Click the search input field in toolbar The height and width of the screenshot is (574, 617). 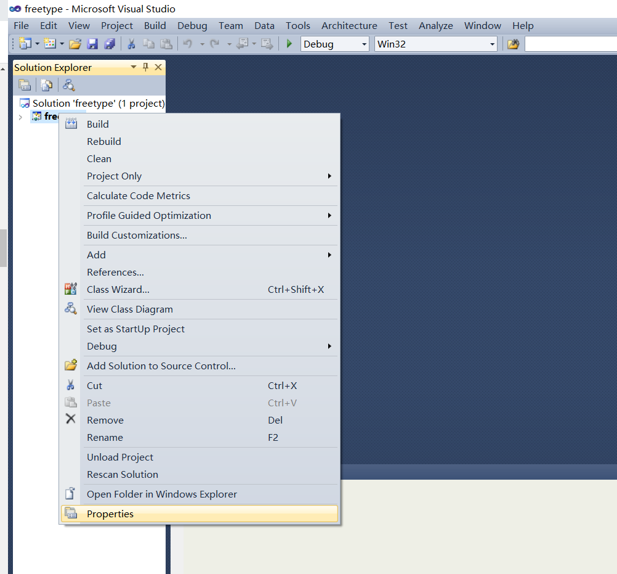tap(570, 44)
